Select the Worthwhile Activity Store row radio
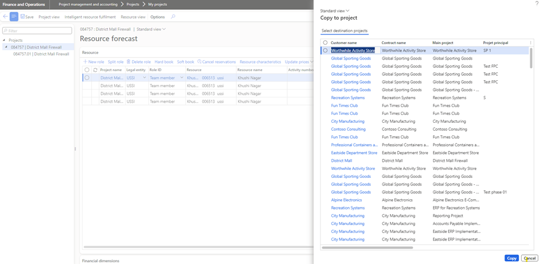 [x=326, y=51]
